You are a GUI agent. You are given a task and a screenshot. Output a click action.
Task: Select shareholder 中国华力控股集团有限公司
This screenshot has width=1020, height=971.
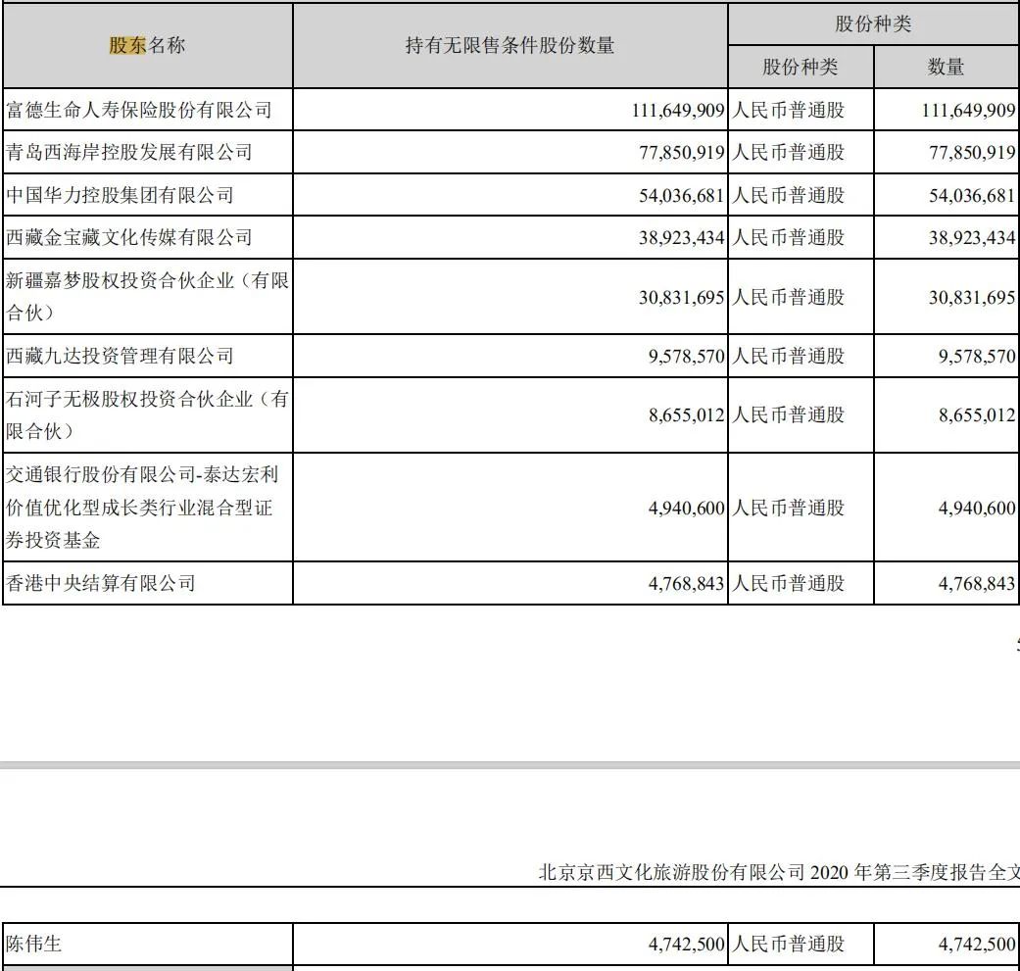tap(120, 195)
